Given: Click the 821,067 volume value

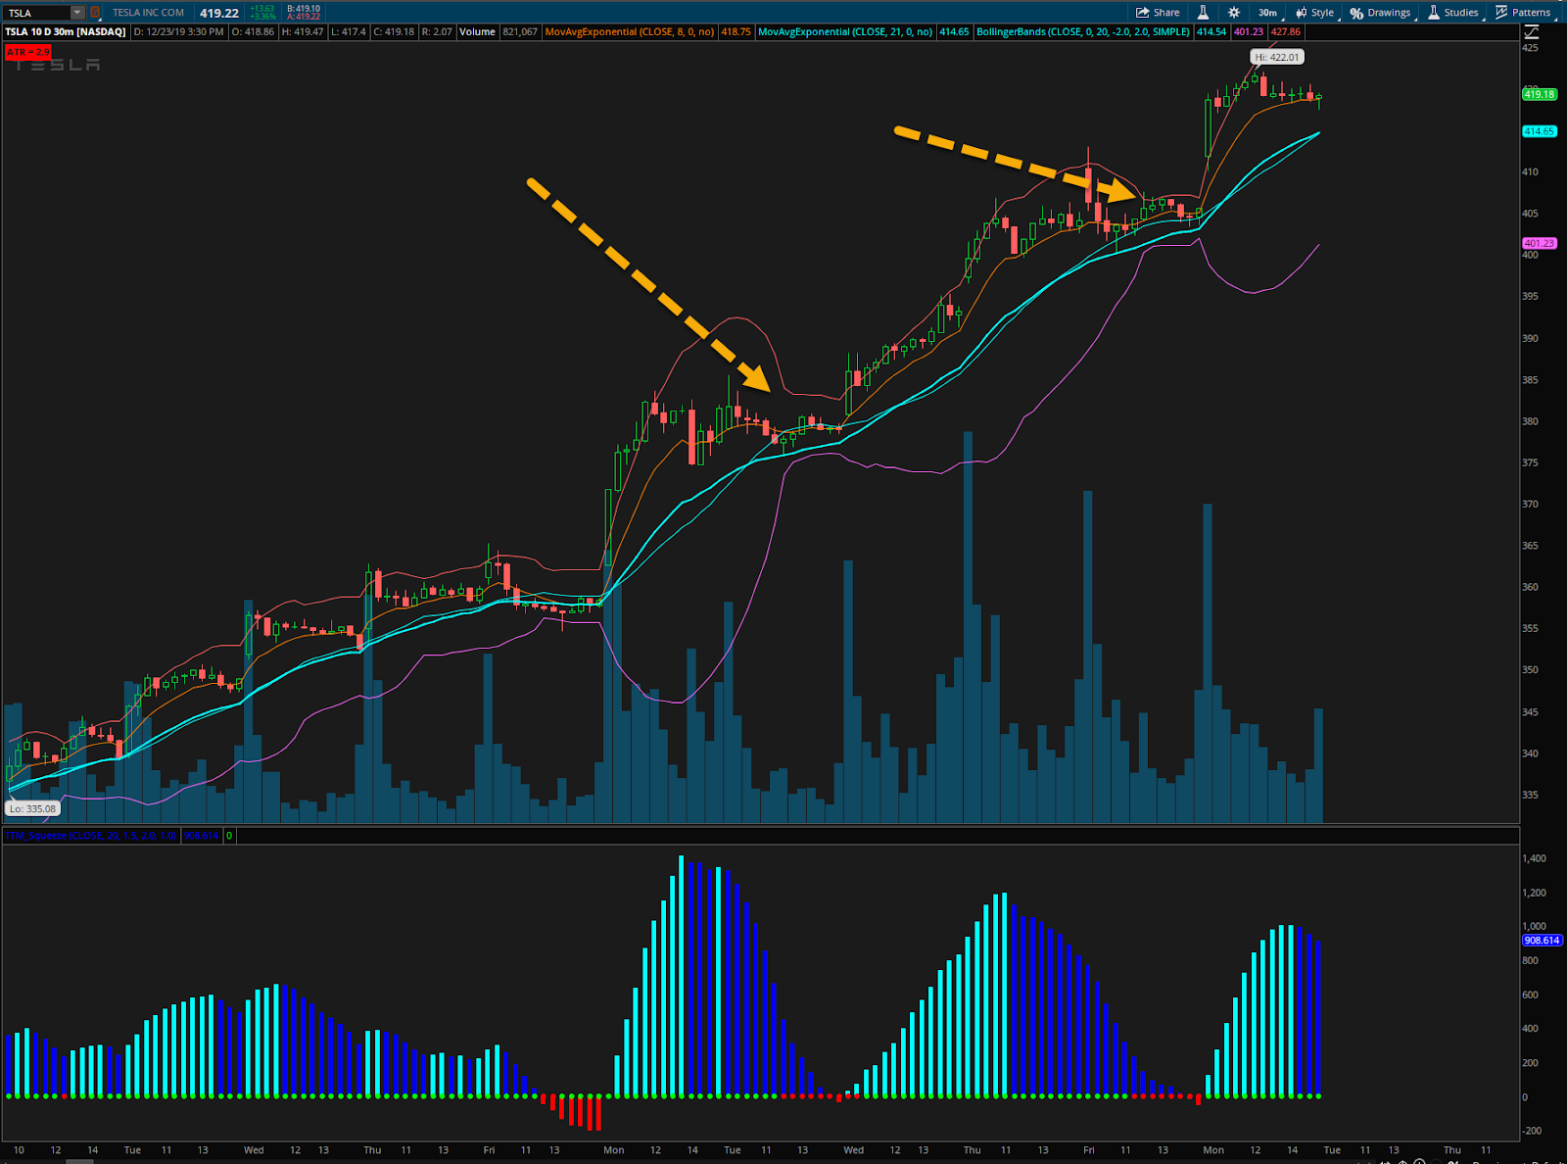Looking at the screenshot, I should (519, 32).
